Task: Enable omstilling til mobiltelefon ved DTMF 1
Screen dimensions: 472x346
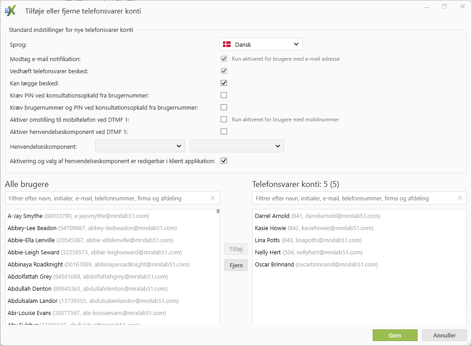Action: point(224,120)
